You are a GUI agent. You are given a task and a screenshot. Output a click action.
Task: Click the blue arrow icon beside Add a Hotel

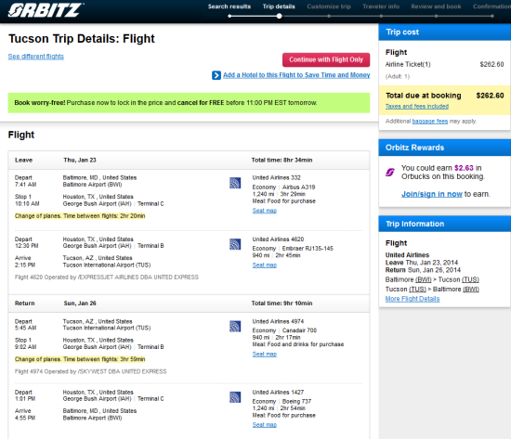click(x=216, y=75)
